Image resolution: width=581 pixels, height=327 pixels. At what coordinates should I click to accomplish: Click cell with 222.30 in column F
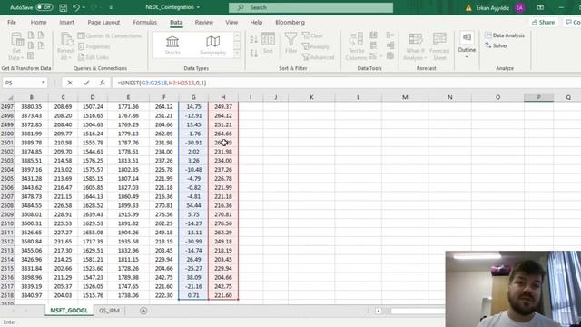point(163,295)
